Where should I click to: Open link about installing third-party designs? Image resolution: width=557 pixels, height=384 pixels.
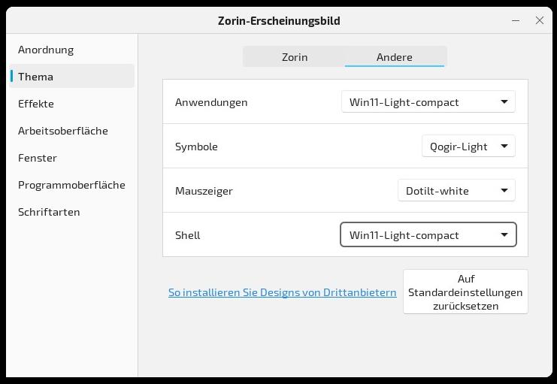tap(282, 292)
